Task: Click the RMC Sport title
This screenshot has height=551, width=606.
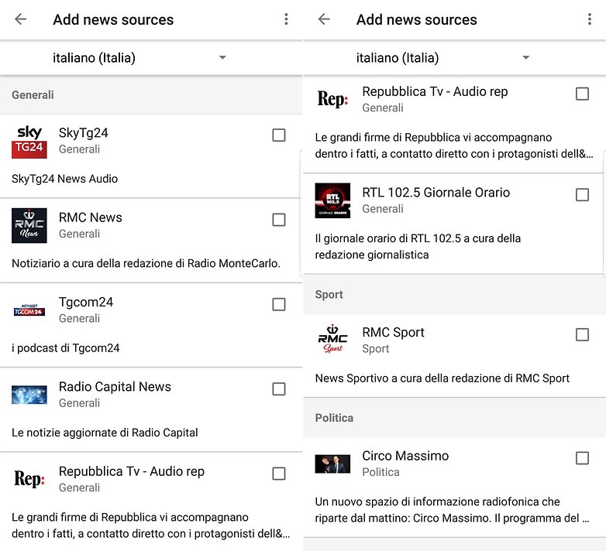Action: (393, 332)
